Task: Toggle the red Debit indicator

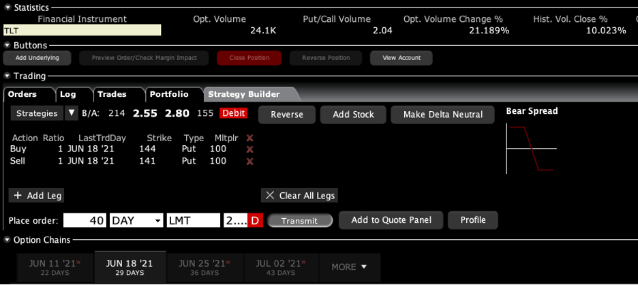Action: (233, 113)
